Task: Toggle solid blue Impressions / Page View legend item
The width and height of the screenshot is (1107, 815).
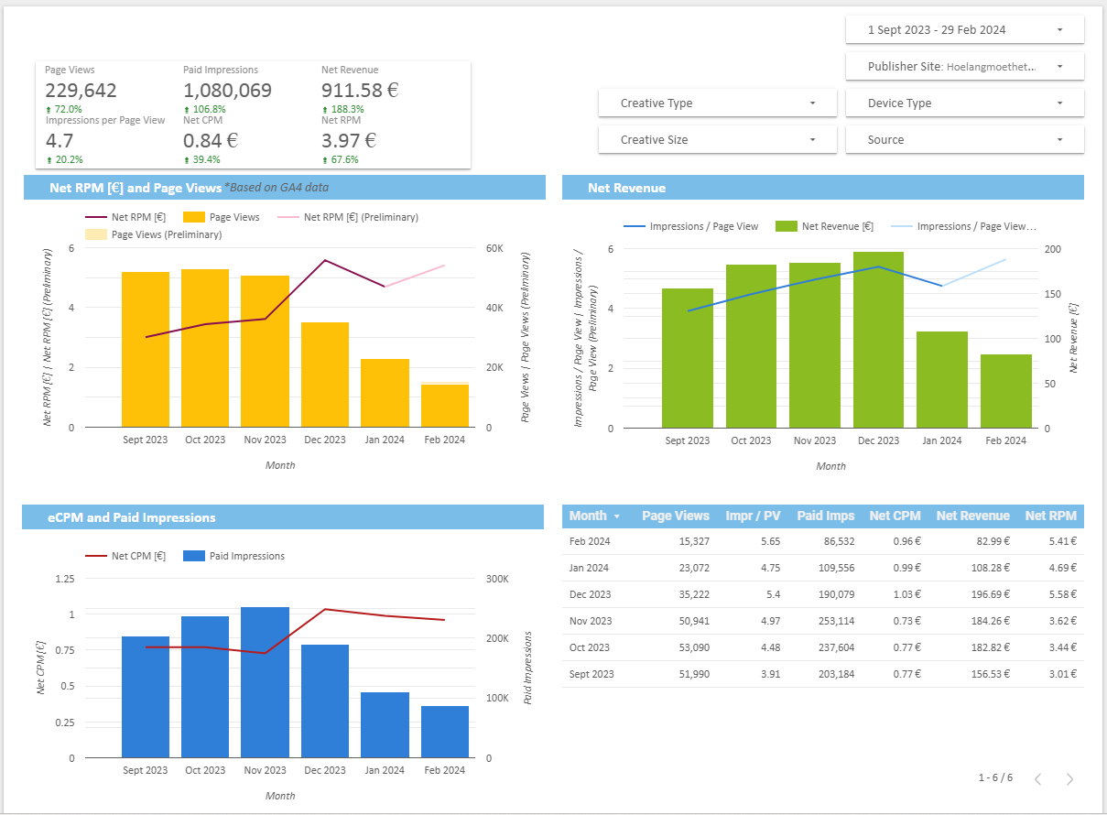Action: click(691, 226)
